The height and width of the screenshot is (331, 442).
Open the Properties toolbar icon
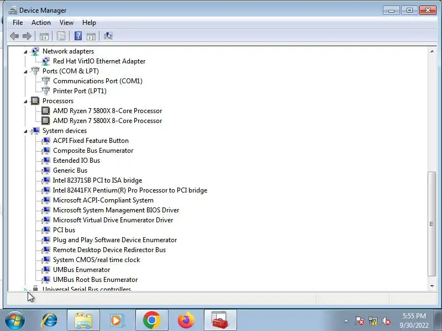pyautogui.click(x=61, y=36)
